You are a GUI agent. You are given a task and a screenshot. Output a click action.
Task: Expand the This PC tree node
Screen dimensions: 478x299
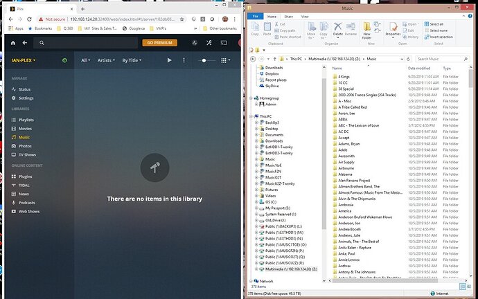point(251,116)
